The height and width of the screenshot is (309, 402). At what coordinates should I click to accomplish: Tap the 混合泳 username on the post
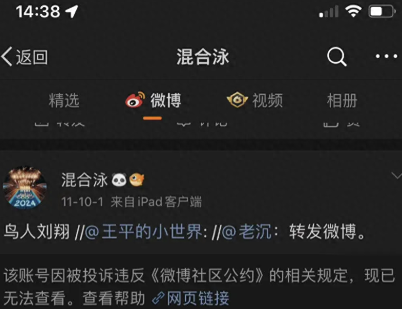(x=85, y=180)
